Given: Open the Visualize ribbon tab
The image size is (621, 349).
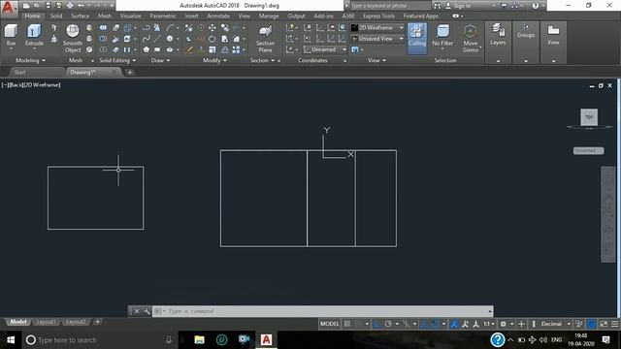Looking at the screenshot, I should point(130,16).
